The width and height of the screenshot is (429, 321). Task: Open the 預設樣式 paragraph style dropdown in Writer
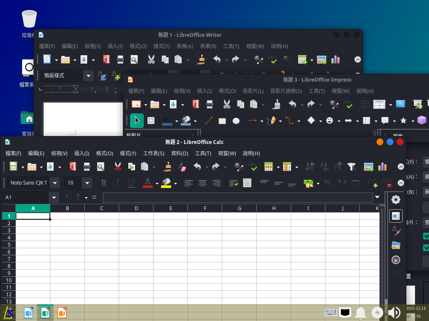click(x=88, y=76)
